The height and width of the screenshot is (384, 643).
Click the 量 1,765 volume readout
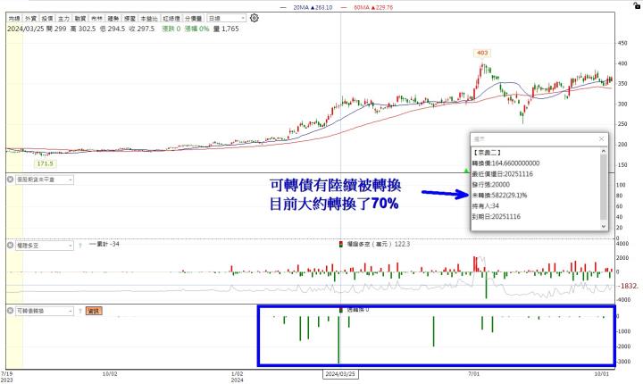pyautogui.click(x=226, y=29)
